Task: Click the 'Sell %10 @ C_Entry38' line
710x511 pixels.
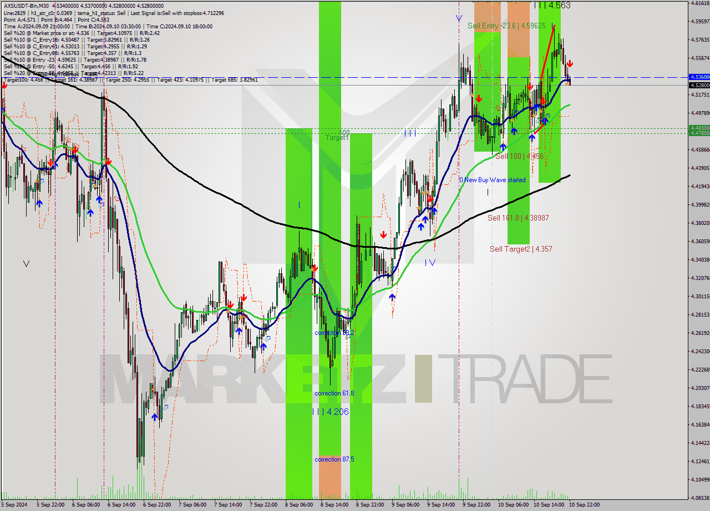Action: [77, 39]
